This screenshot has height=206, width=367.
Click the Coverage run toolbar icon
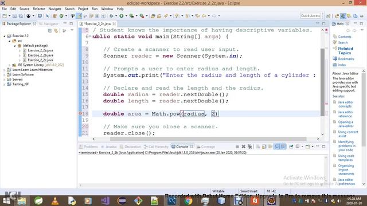click(x=131, y=16)
